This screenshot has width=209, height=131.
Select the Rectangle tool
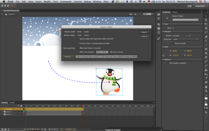point(206,49)
